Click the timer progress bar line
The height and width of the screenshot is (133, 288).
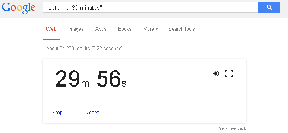(x=145, y=102)
